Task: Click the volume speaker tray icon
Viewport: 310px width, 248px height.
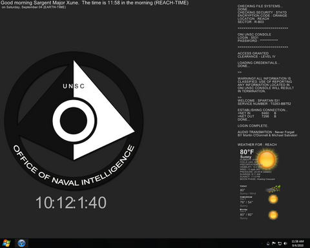Action: click(x=285, y=243)
